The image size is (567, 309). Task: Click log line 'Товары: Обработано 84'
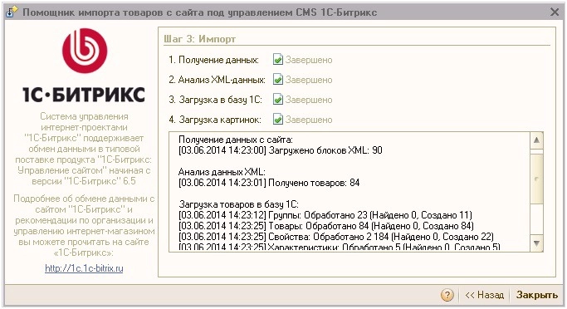pyautogui.click(x=326, y=226)
